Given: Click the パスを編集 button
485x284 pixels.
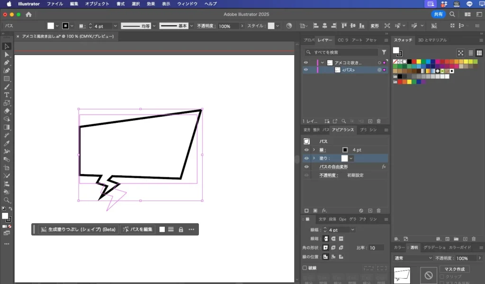Looking at the screenshot, I should (137, 229).
